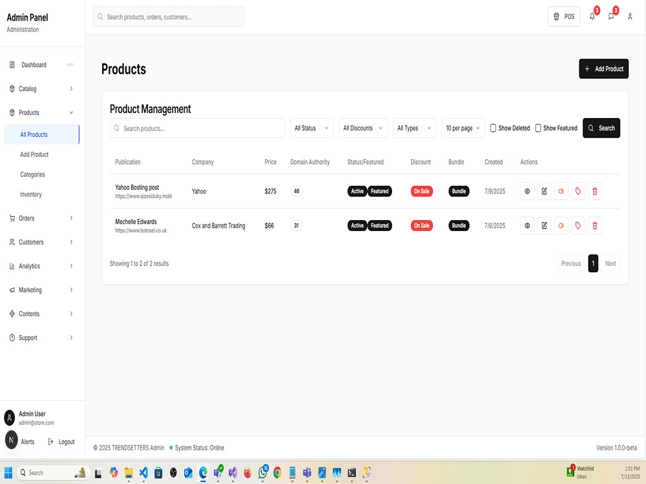Viewport: 646px width, 484px height.
Task: Click https://www.botosel.co.uk URL text
Action: [141, 230]
